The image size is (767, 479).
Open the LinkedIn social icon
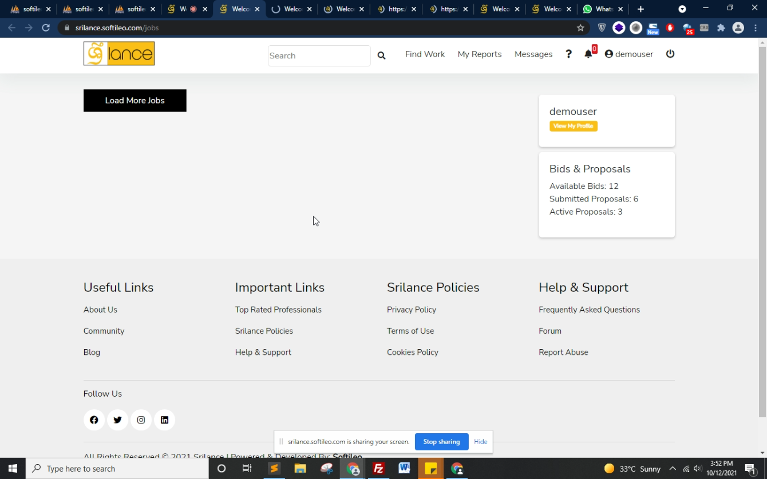pos(164,420)
